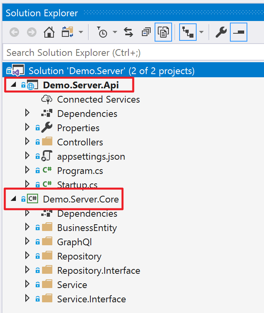Click the Home icon in toolbar
264x313 pixels.
click(x=49, y=32)
